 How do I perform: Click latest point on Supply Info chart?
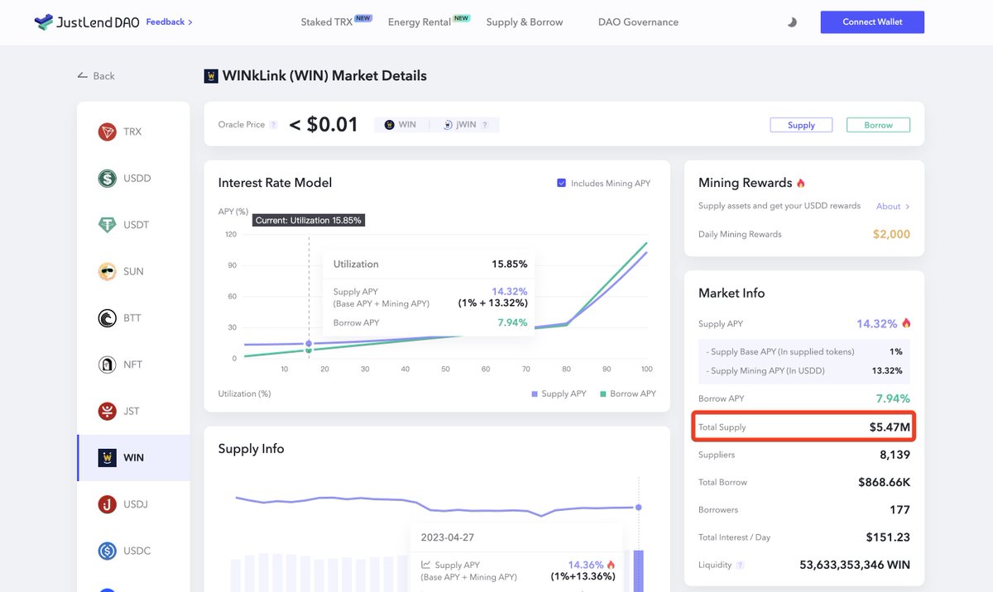(x=638, y=507)
